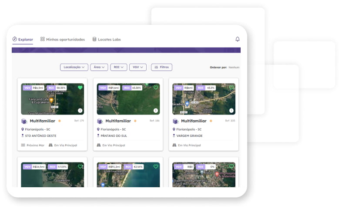The image size is (342, 209).
Task: Click building icon on Ref 205 card
Action: 176,121
